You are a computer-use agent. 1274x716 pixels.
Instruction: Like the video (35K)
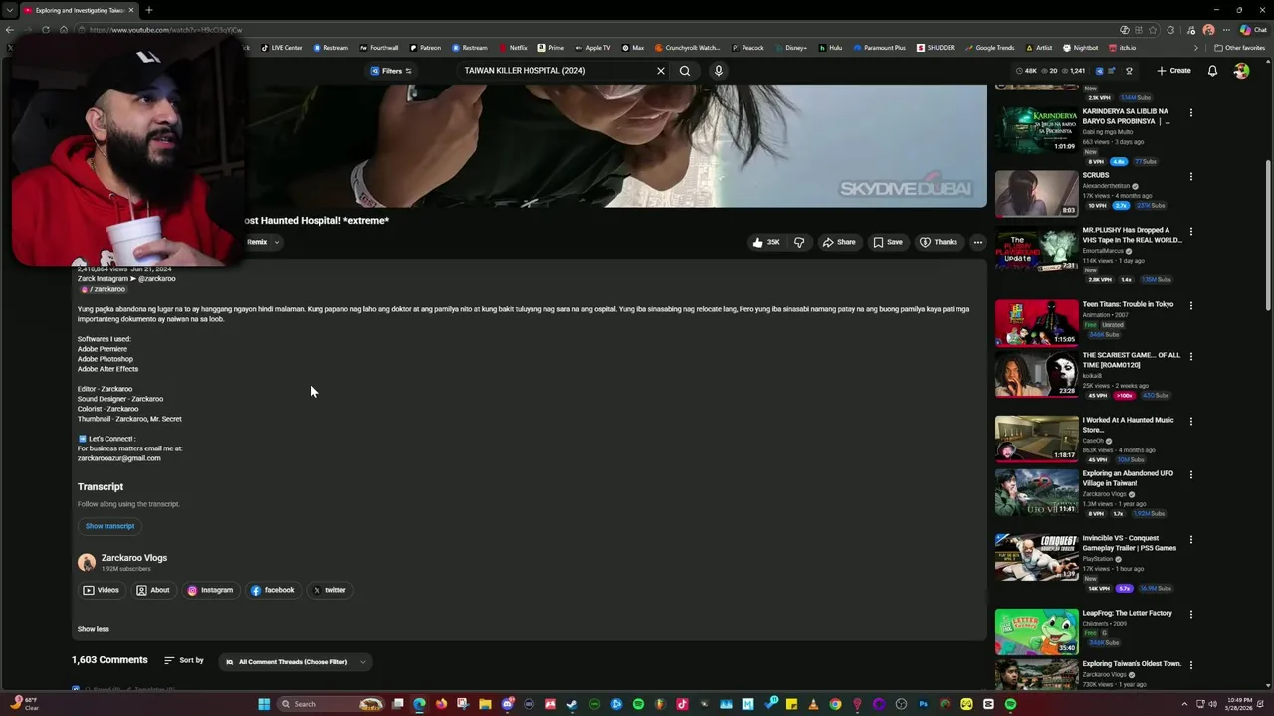coord(765,242)
